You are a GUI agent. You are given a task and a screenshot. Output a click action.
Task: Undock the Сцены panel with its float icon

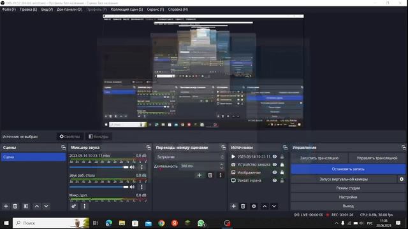tap(64, 148)
